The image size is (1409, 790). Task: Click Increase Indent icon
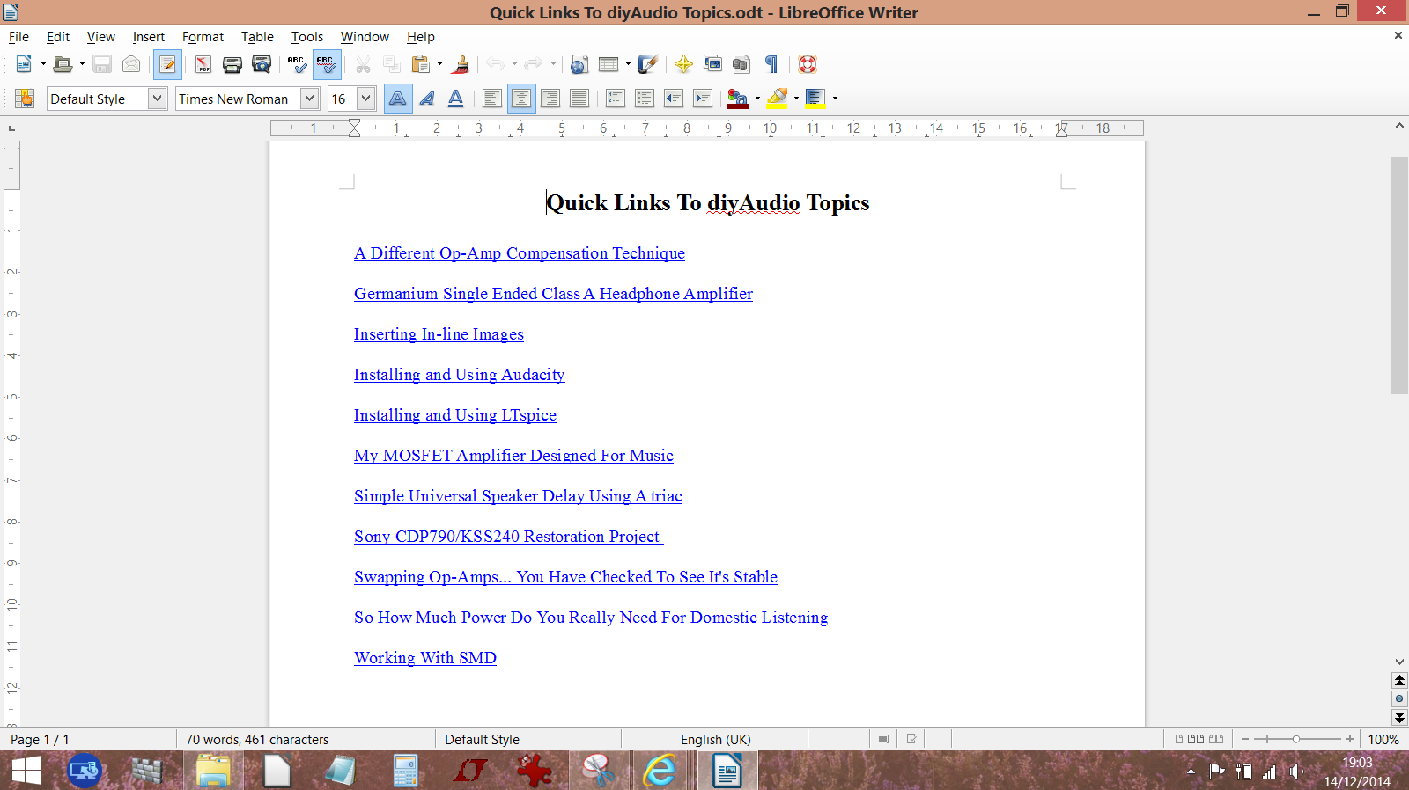[703, 99]
